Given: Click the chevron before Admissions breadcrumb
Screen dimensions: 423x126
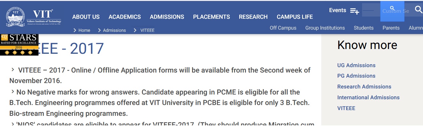Looking at the screenshot, I should coord(100,30).
